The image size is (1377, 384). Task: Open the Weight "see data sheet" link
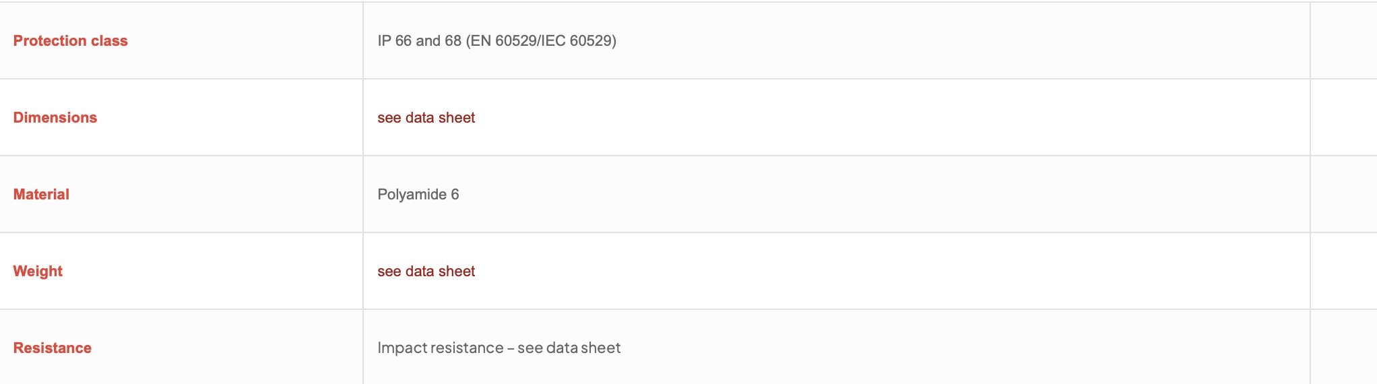click(x=426, y=271)
